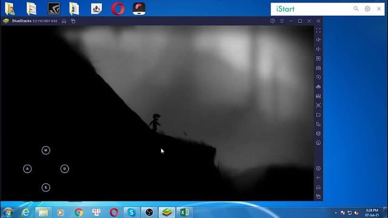Click the Limbo boy character in game
The width and height of the screenshot is (388, 218).
click(155, 122)
